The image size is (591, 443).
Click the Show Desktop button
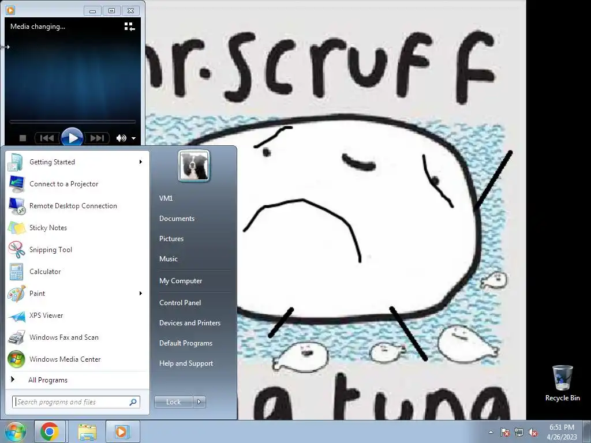point(587,431)
